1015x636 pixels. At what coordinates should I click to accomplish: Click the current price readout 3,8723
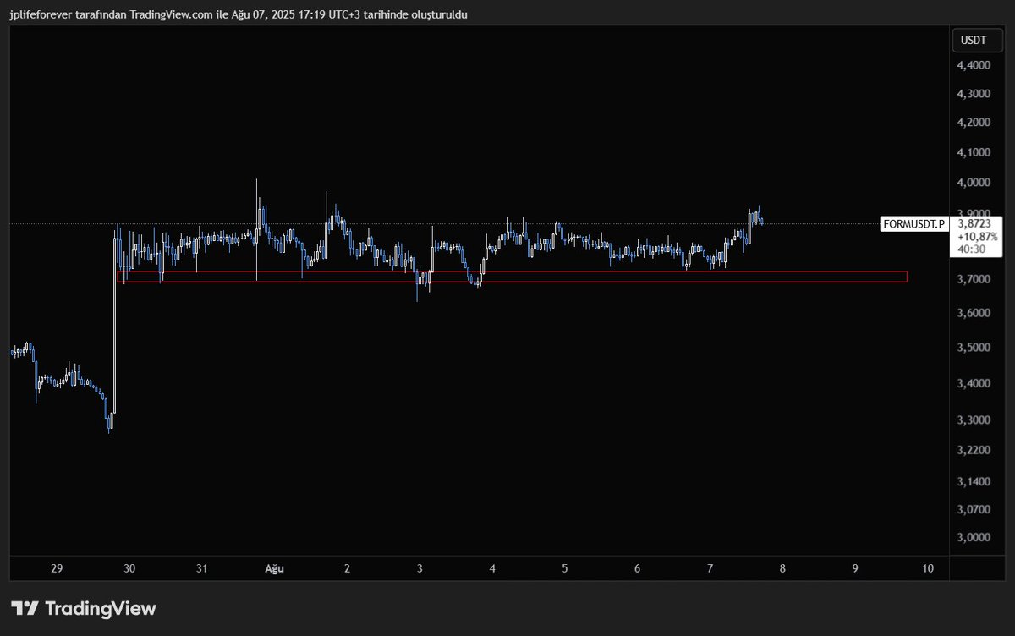974,224
